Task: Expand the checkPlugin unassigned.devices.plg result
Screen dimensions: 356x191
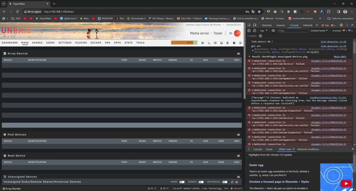Action: [x=250, y=56]
